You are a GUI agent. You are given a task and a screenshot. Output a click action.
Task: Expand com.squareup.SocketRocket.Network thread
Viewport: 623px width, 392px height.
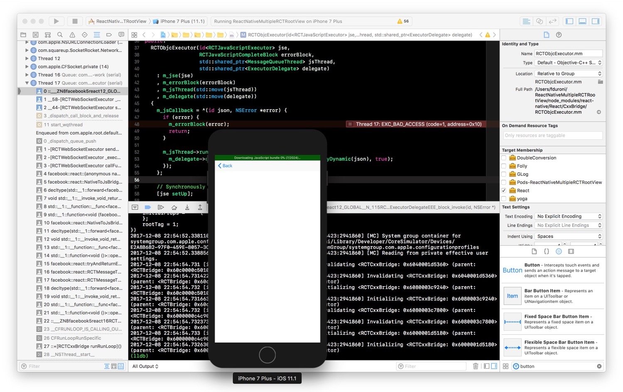[x=27, y=50]
